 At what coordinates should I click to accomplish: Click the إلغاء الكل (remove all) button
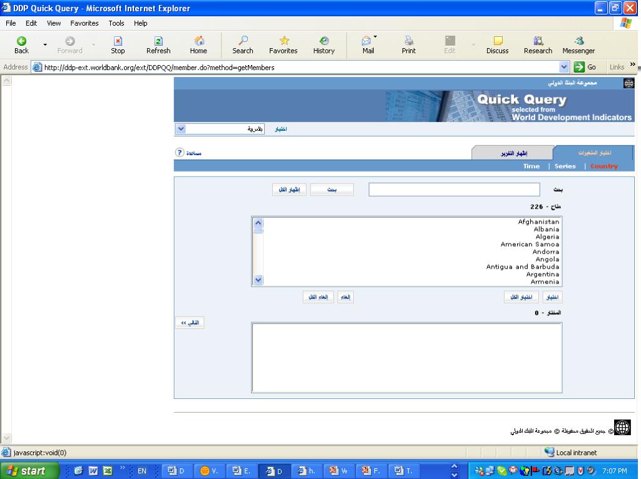point(318,297)
